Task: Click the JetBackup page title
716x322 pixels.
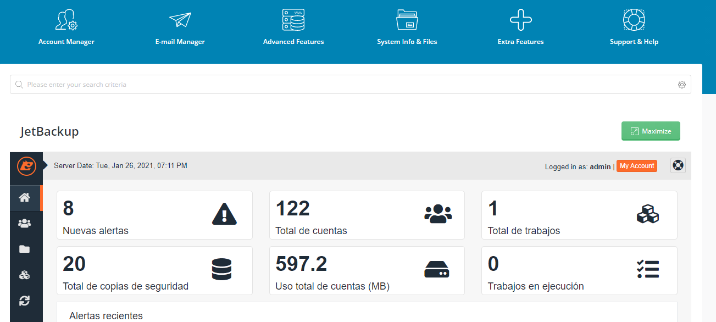Action: (49, 132)
